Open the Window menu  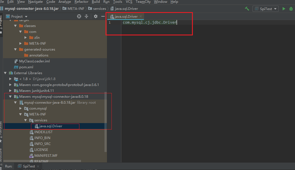pyautogui.click(x=160, y=2)
